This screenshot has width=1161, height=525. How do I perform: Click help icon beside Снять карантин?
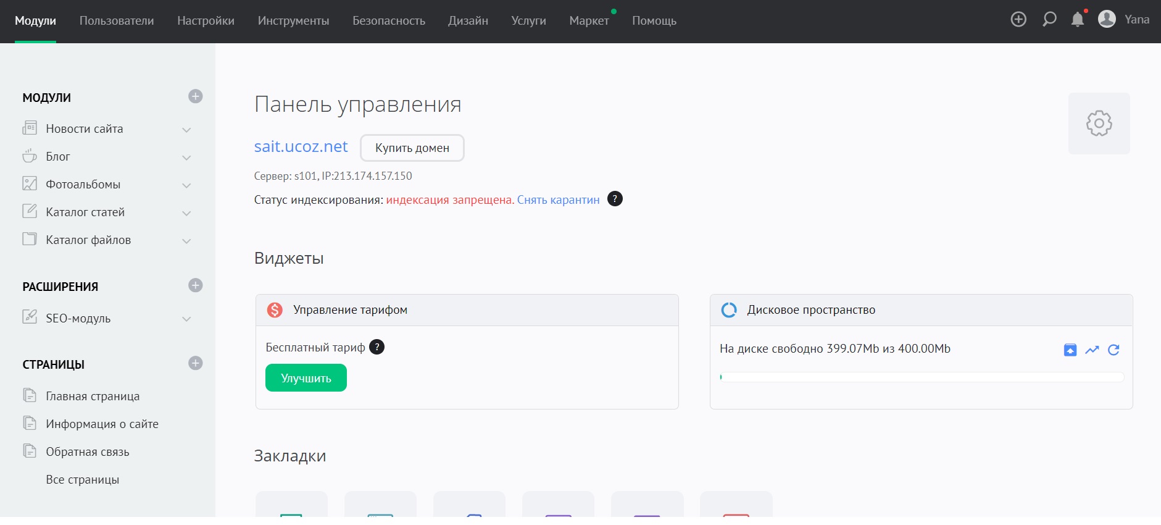(615, 199)
